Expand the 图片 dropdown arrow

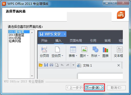(x=88, y=56)
